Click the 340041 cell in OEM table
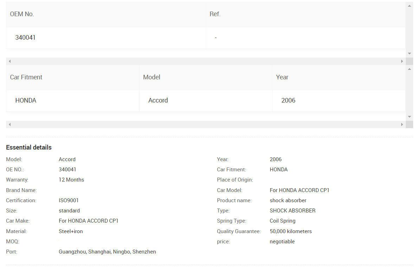416x270 pixels. point(25,38)
